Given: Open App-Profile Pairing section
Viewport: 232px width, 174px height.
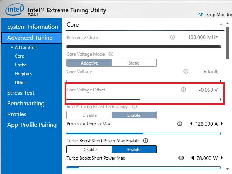Looking at the screenshot, I should pos(32,125).
